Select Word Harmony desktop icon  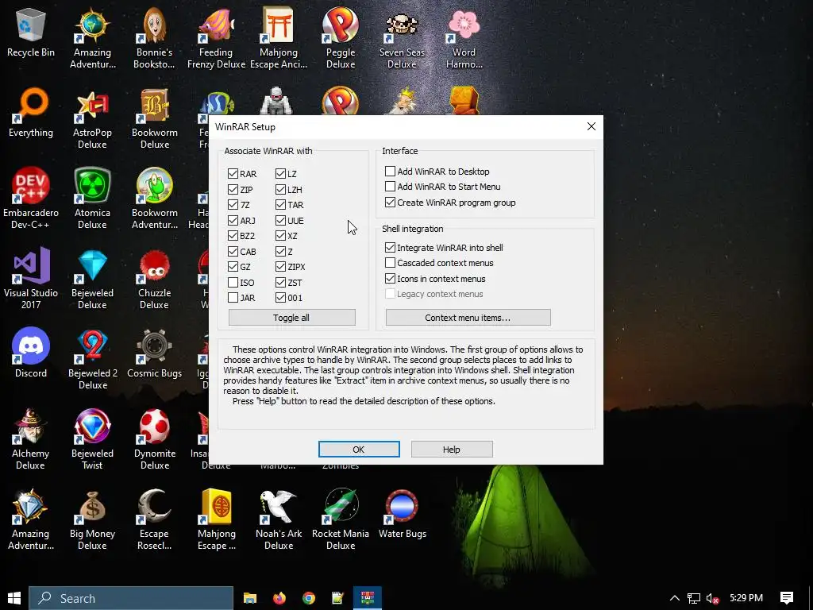(464, 39)
